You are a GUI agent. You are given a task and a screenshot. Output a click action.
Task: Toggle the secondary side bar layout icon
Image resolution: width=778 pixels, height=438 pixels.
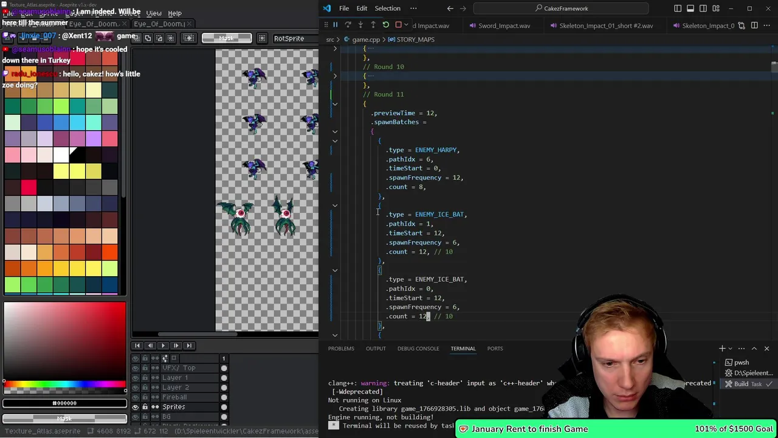[703, 9]
